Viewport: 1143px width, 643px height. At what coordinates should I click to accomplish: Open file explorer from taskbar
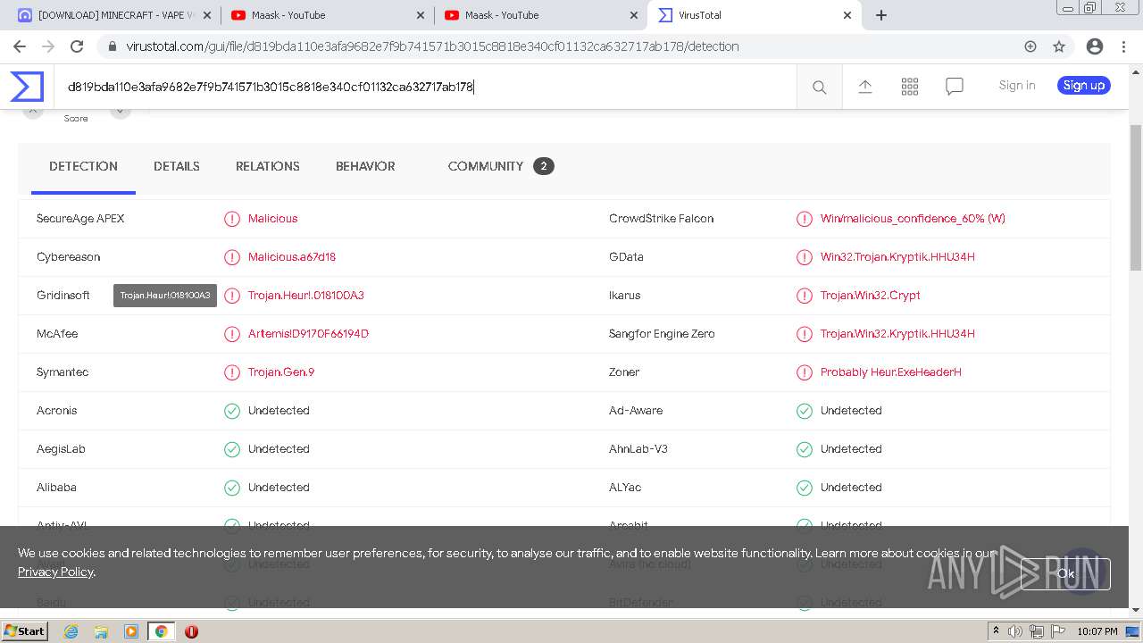(x=101, y=631)
